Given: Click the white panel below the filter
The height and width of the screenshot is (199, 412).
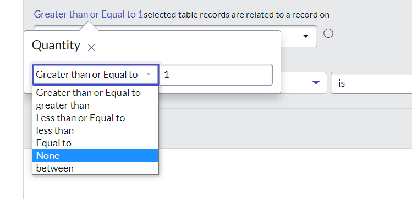Looking at the screenshot, I should coord(218,174).
